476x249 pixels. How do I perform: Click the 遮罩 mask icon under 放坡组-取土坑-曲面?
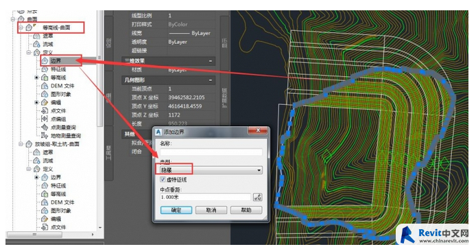point(36,152)
